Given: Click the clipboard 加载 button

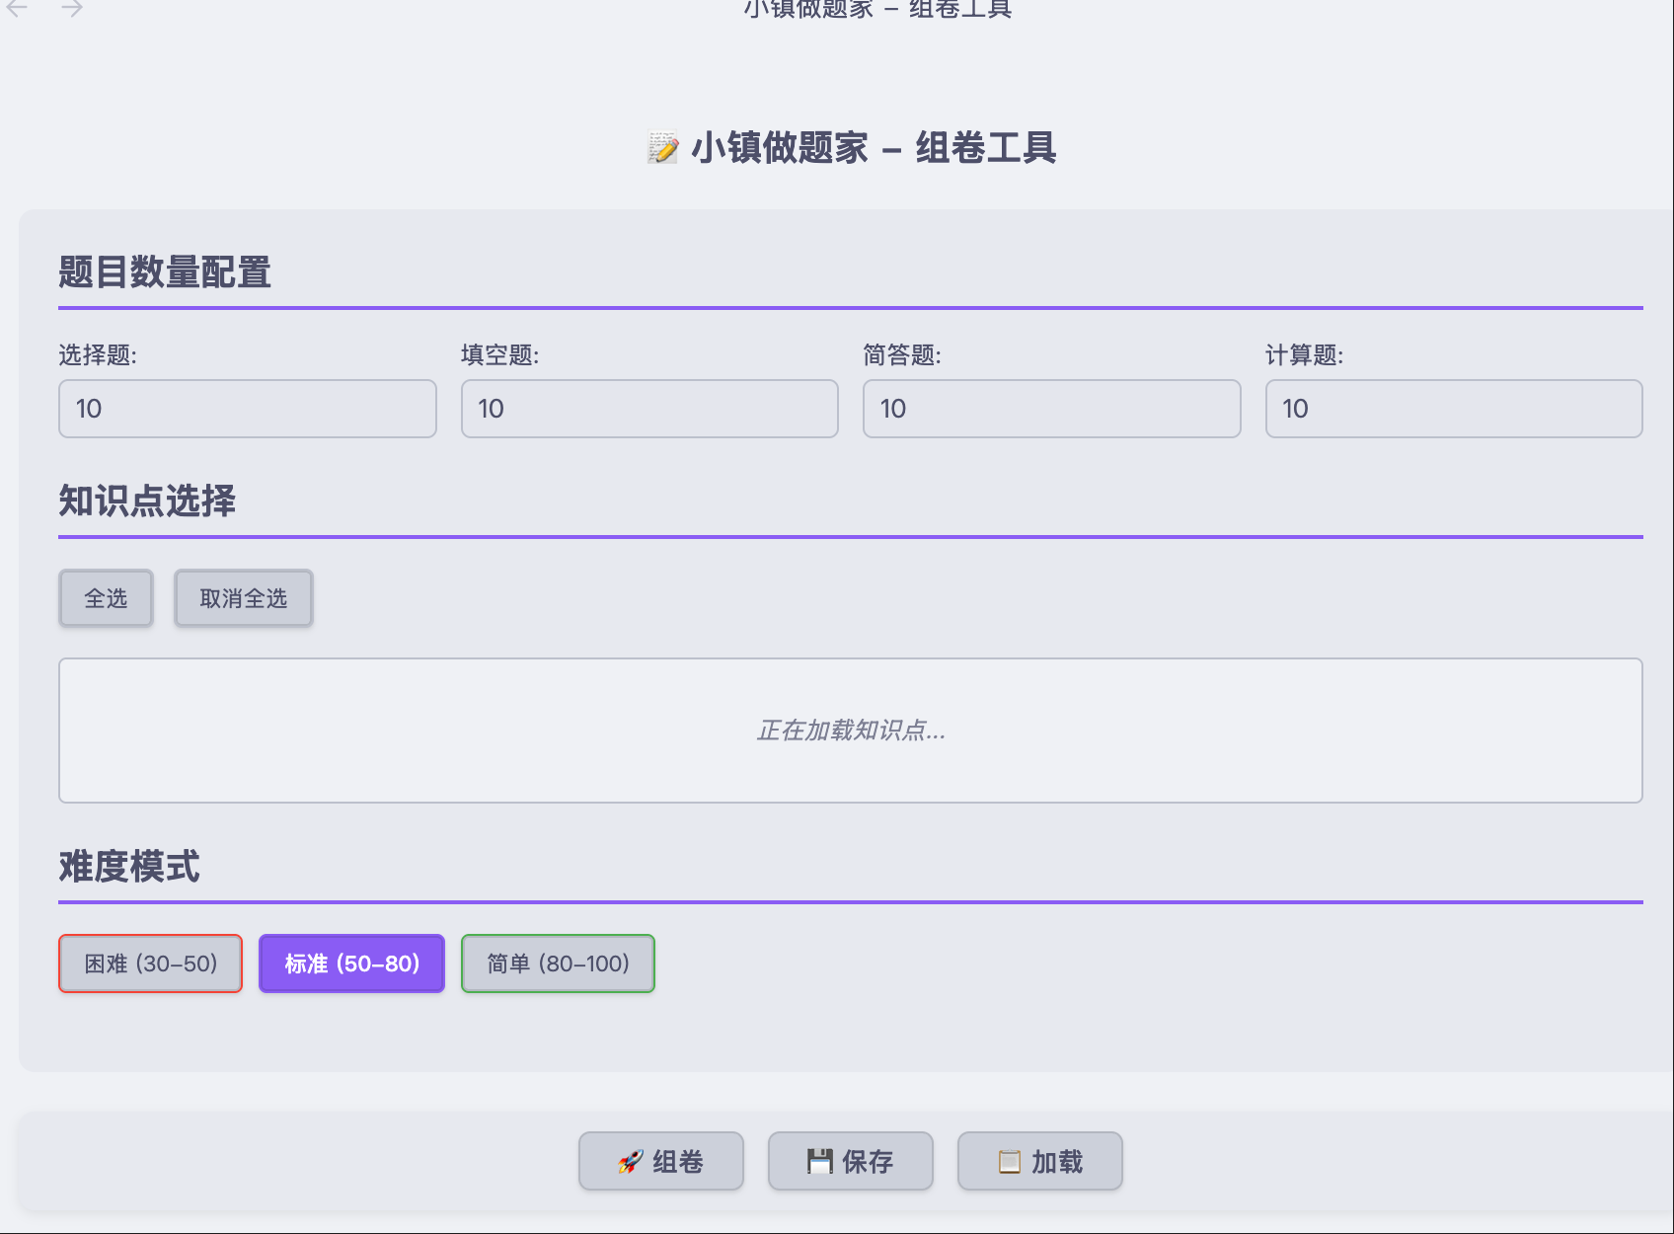Looking at the screenshot, I should point(1039,1161).
